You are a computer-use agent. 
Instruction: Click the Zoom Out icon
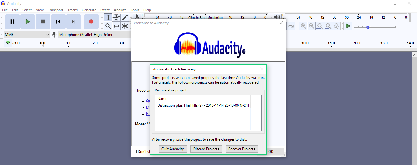tap(311, 26)
